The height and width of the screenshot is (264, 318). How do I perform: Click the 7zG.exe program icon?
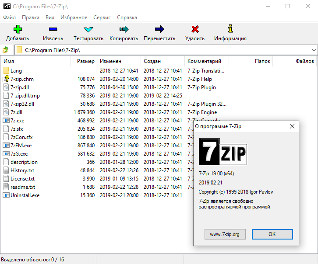point(6,153)
